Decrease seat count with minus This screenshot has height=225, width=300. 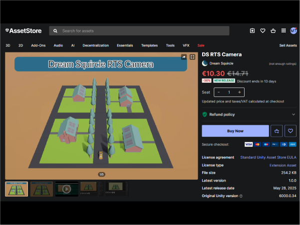tap(219, 92)
